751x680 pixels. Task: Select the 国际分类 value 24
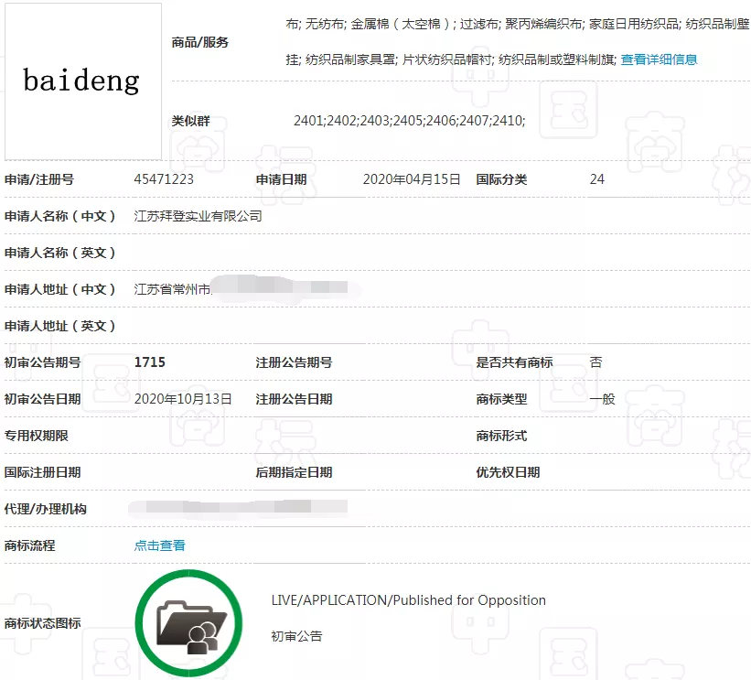click(596, 179)
